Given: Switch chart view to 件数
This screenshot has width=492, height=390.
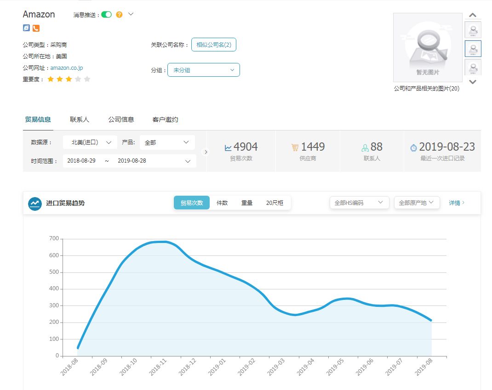Looking at the screenshot, I should (x=222, y=202).
